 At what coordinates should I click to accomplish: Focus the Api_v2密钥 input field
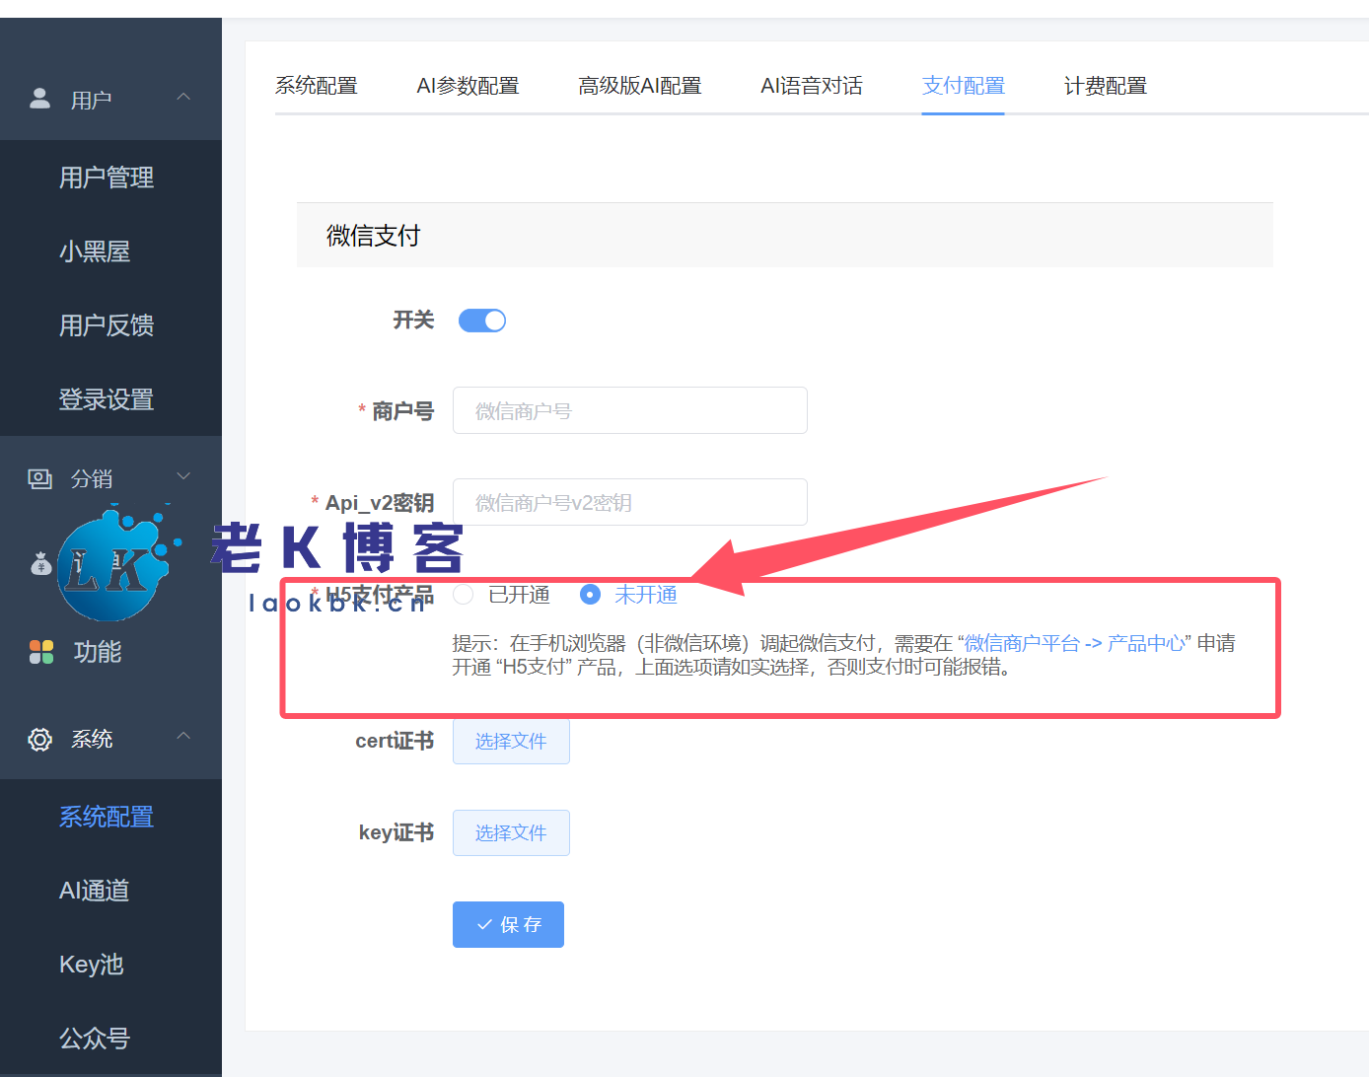pos(629,502)
